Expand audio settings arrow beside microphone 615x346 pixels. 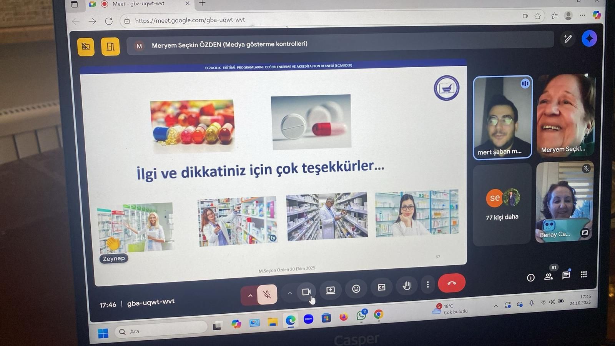click(250, 296)
